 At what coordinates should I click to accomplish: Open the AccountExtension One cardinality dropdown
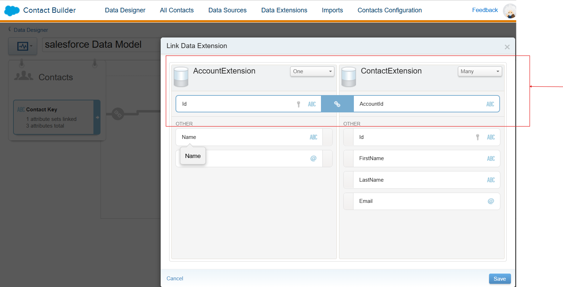tap(312, 71)
